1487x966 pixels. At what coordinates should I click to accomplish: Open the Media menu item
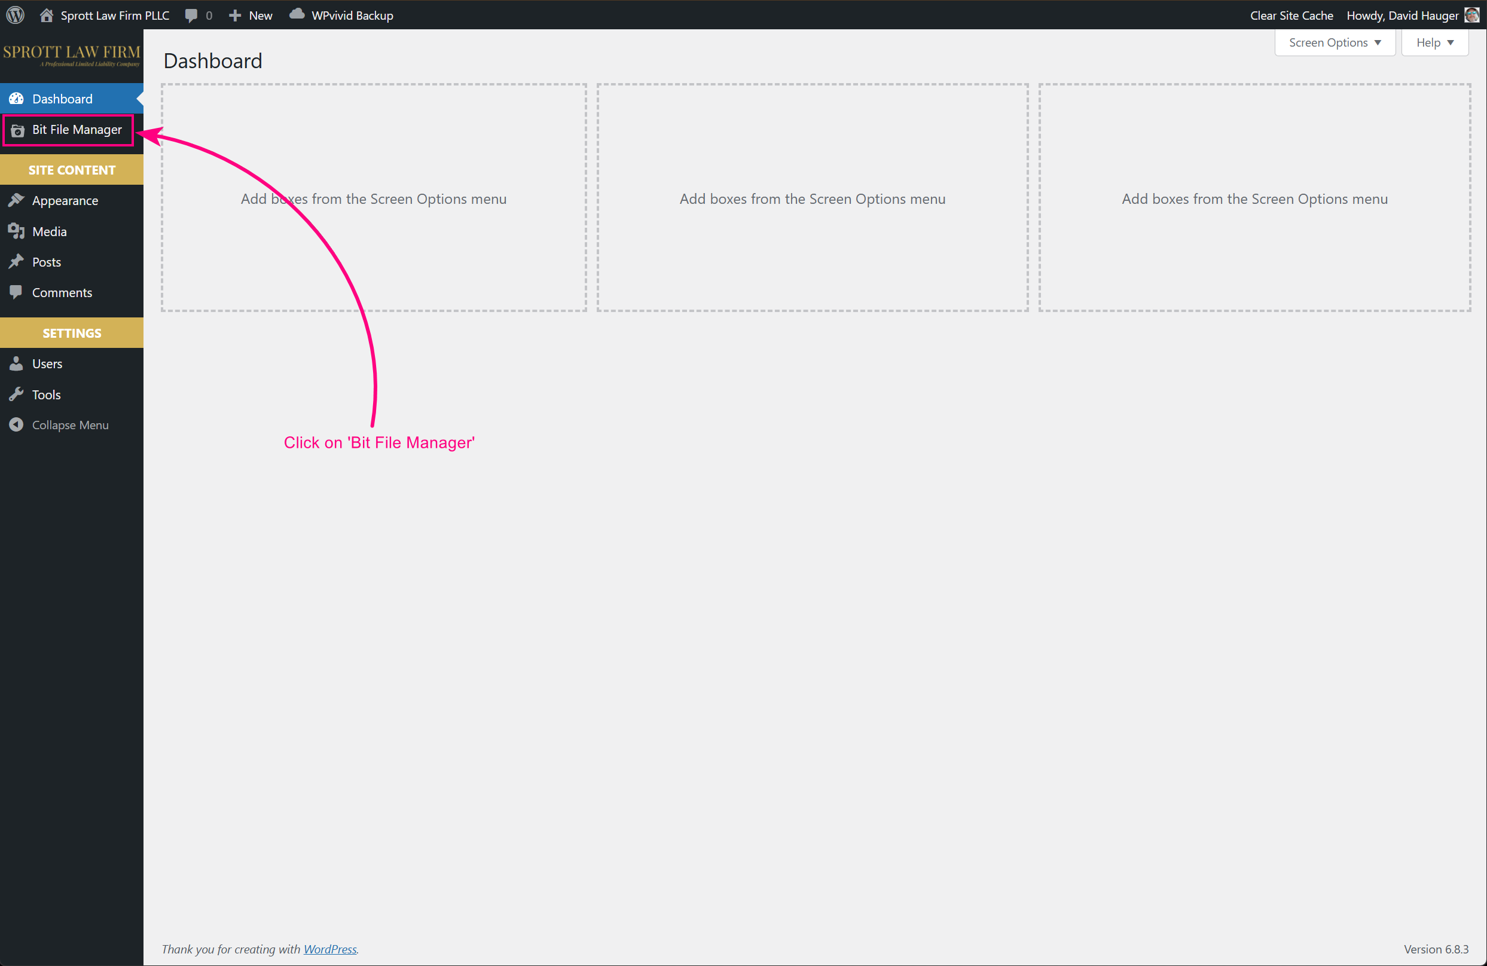[50, 231]
